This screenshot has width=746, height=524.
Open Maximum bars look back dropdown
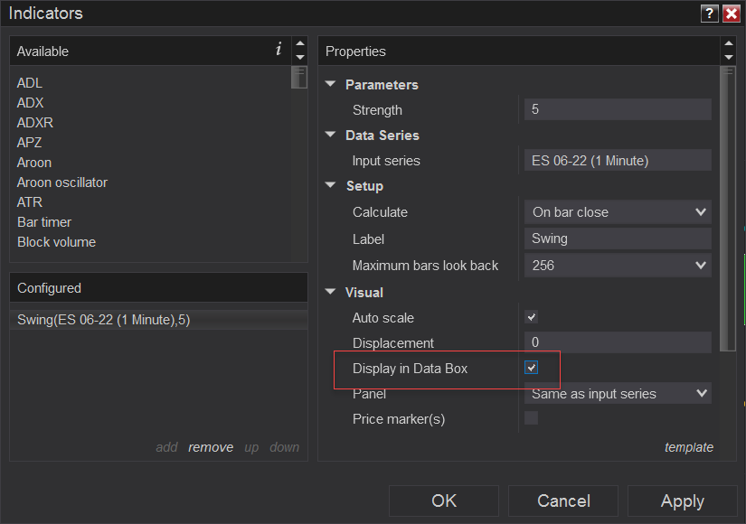point(618,266)
